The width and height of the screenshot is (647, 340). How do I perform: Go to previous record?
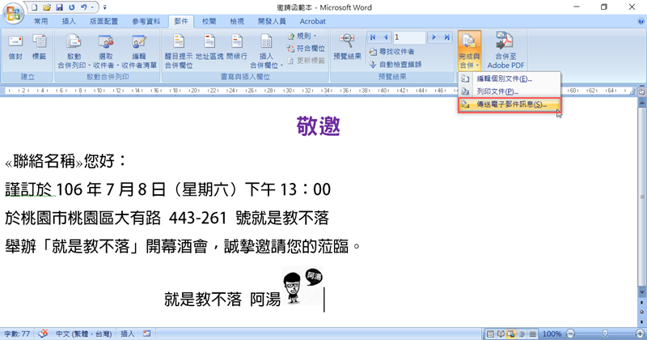point(386,37)
